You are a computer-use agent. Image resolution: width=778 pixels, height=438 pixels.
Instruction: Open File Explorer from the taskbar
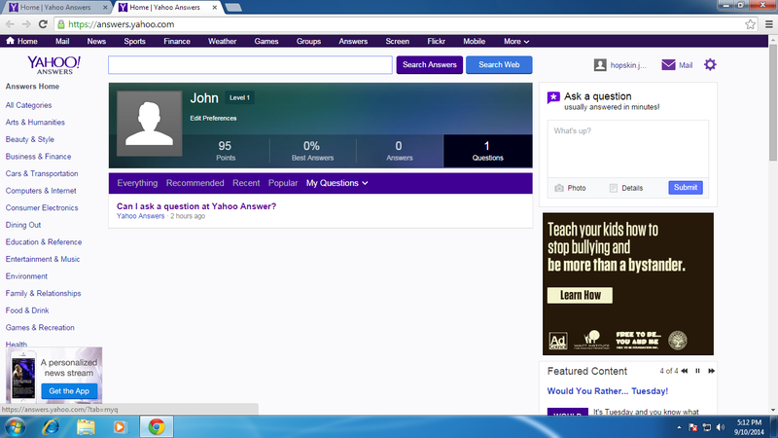(x=86, y=427)
